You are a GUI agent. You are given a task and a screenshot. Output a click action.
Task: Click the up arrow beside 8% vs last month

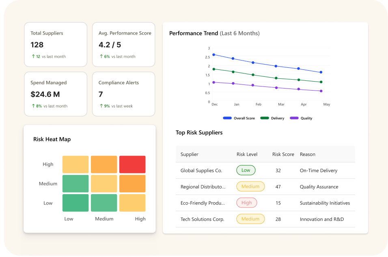(33, 106)
